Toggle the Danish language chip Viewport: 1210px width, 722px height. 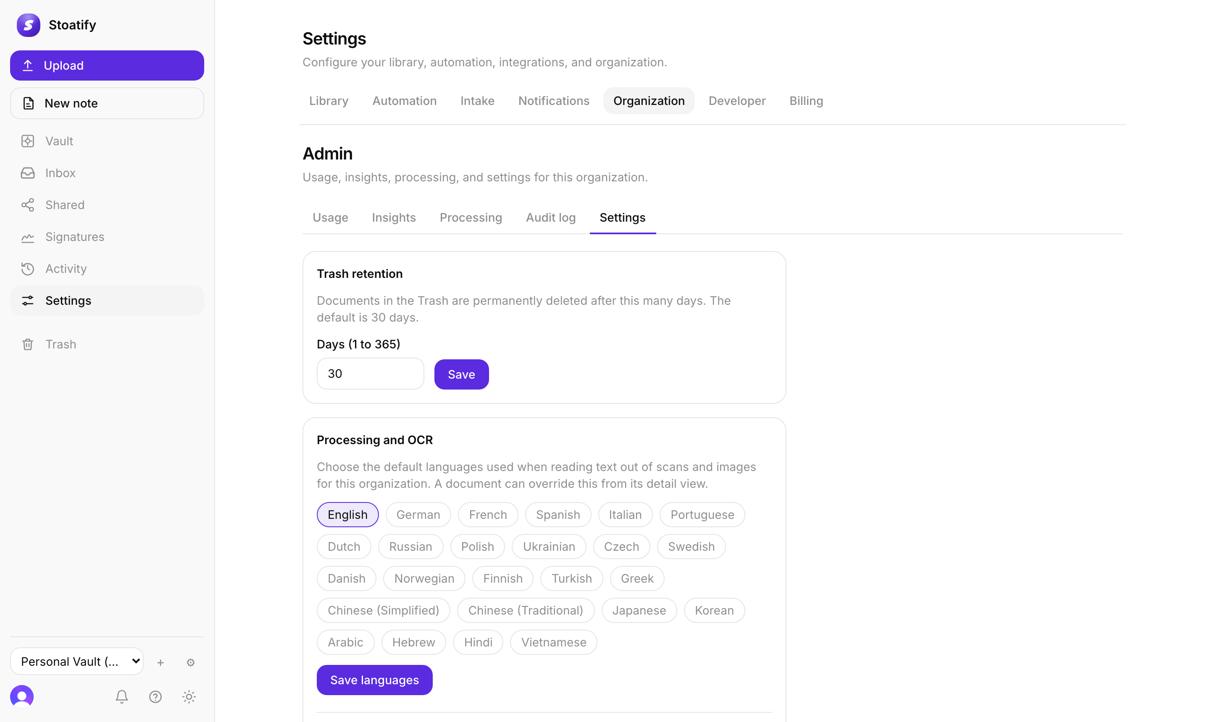[x=346, y=578]
